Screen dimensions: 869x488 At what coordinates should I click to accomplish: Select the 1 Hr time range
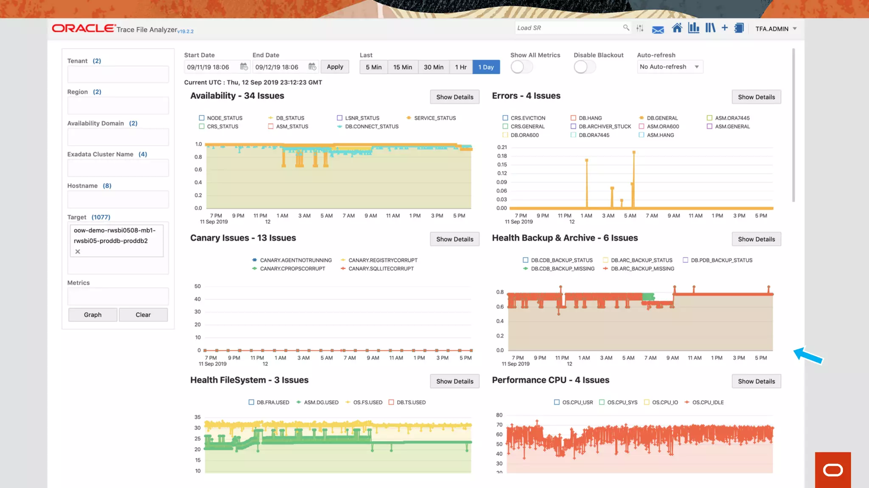(x=460, y=67)
